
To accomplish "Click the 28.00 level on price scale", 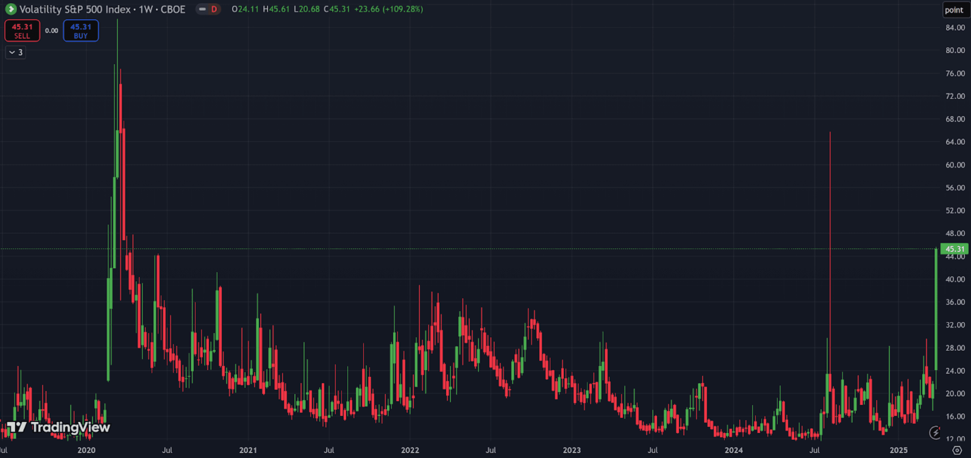I will (955, 347).
